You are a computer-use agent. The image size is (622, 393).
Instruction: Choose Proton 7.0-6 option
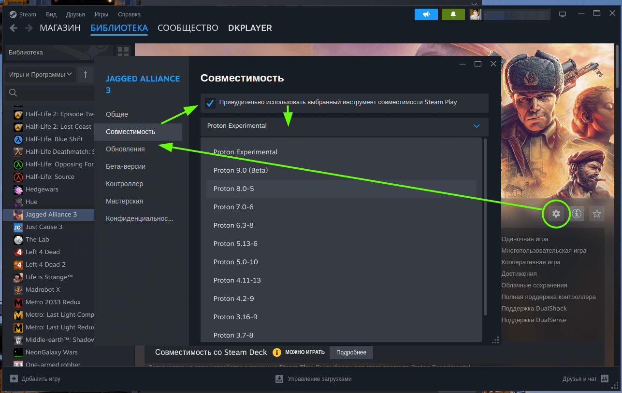[341, 207]
